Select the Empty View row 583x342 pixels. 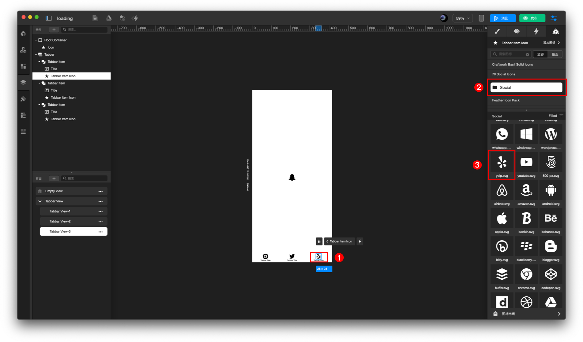pyautogui.click(x=71, y=191)
